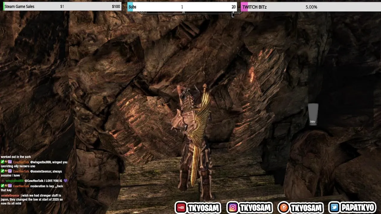Open the PAPATKYO Twitter handle
The height and width of the screenshot is (214, 381).
click(357, 207)
